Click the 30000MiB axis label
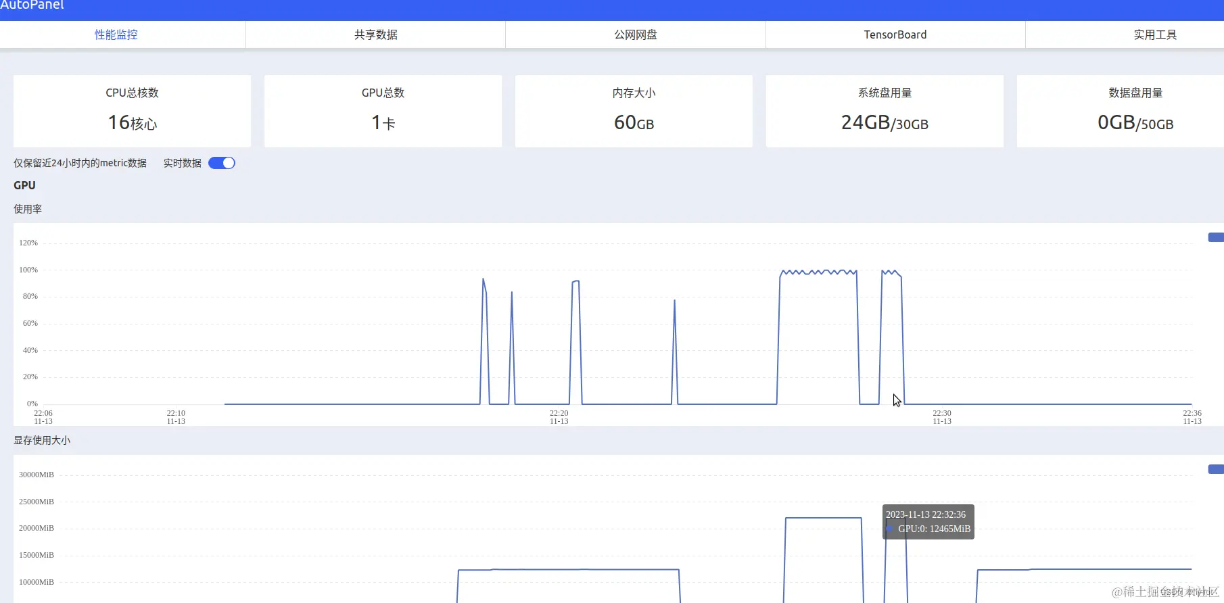The height and width of the screenshot is (603, 1224). pyautogui.click(x=37, y=475)
